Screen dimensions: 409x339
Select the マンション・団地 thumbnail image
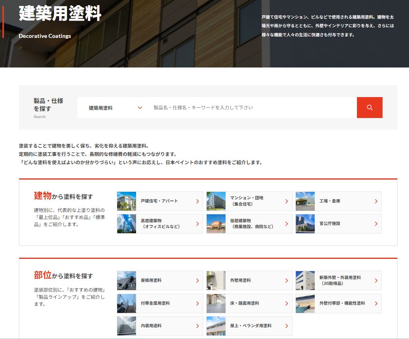(216, 201)
